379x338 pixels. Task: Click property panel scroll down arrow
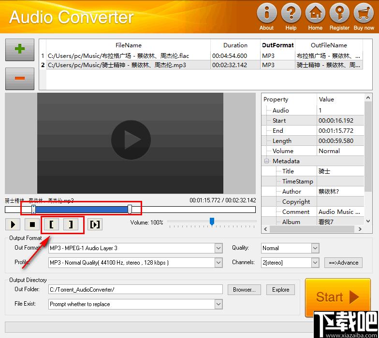pyautogui.click(x=368, y=221)
